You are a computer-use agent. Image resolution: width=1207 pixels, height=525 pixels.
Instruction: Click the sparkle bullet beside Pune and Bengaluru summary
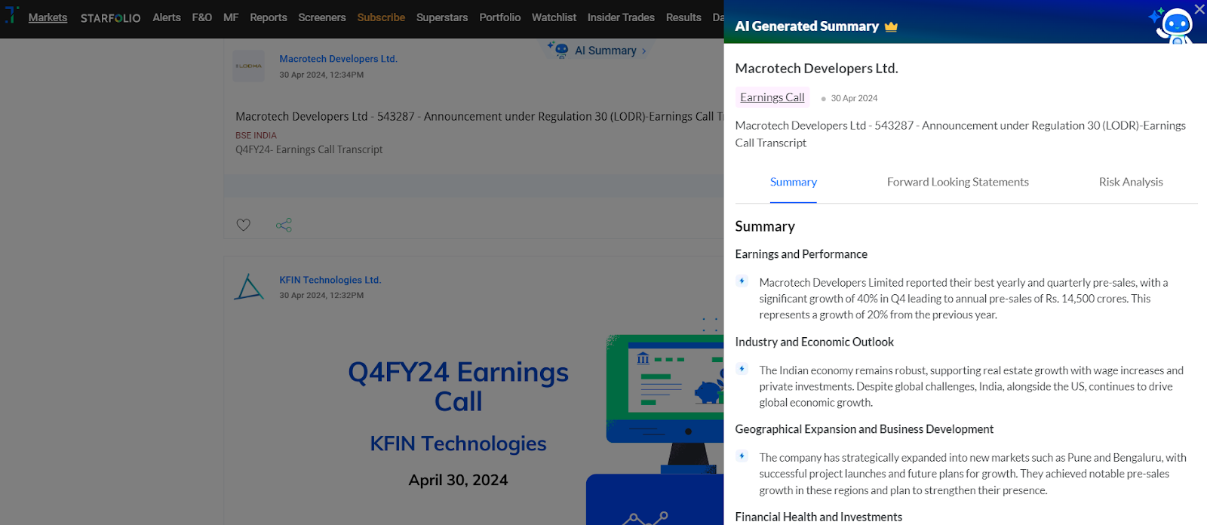[x=742, y=456]
